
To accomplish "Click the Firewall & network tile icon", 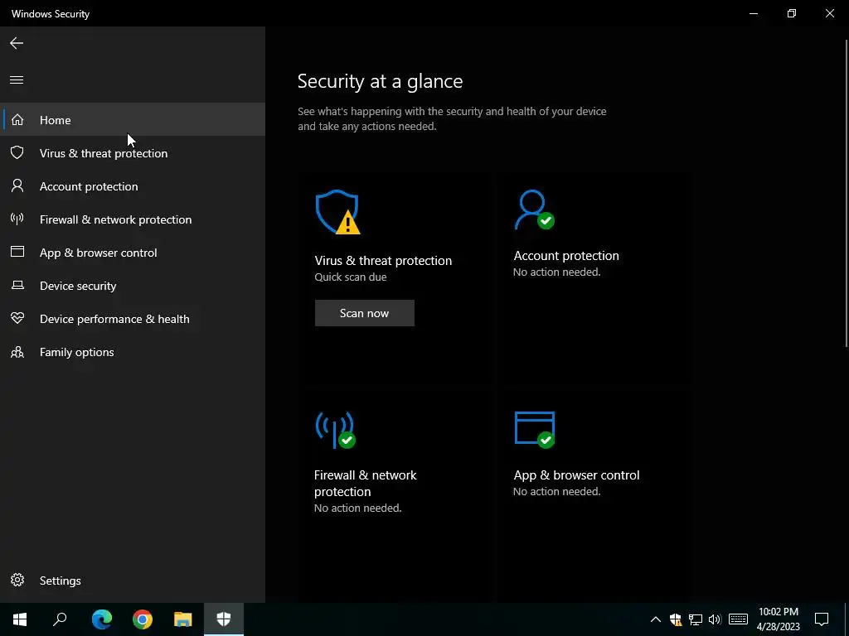I will pyautogui.click(x=335, y=430).
